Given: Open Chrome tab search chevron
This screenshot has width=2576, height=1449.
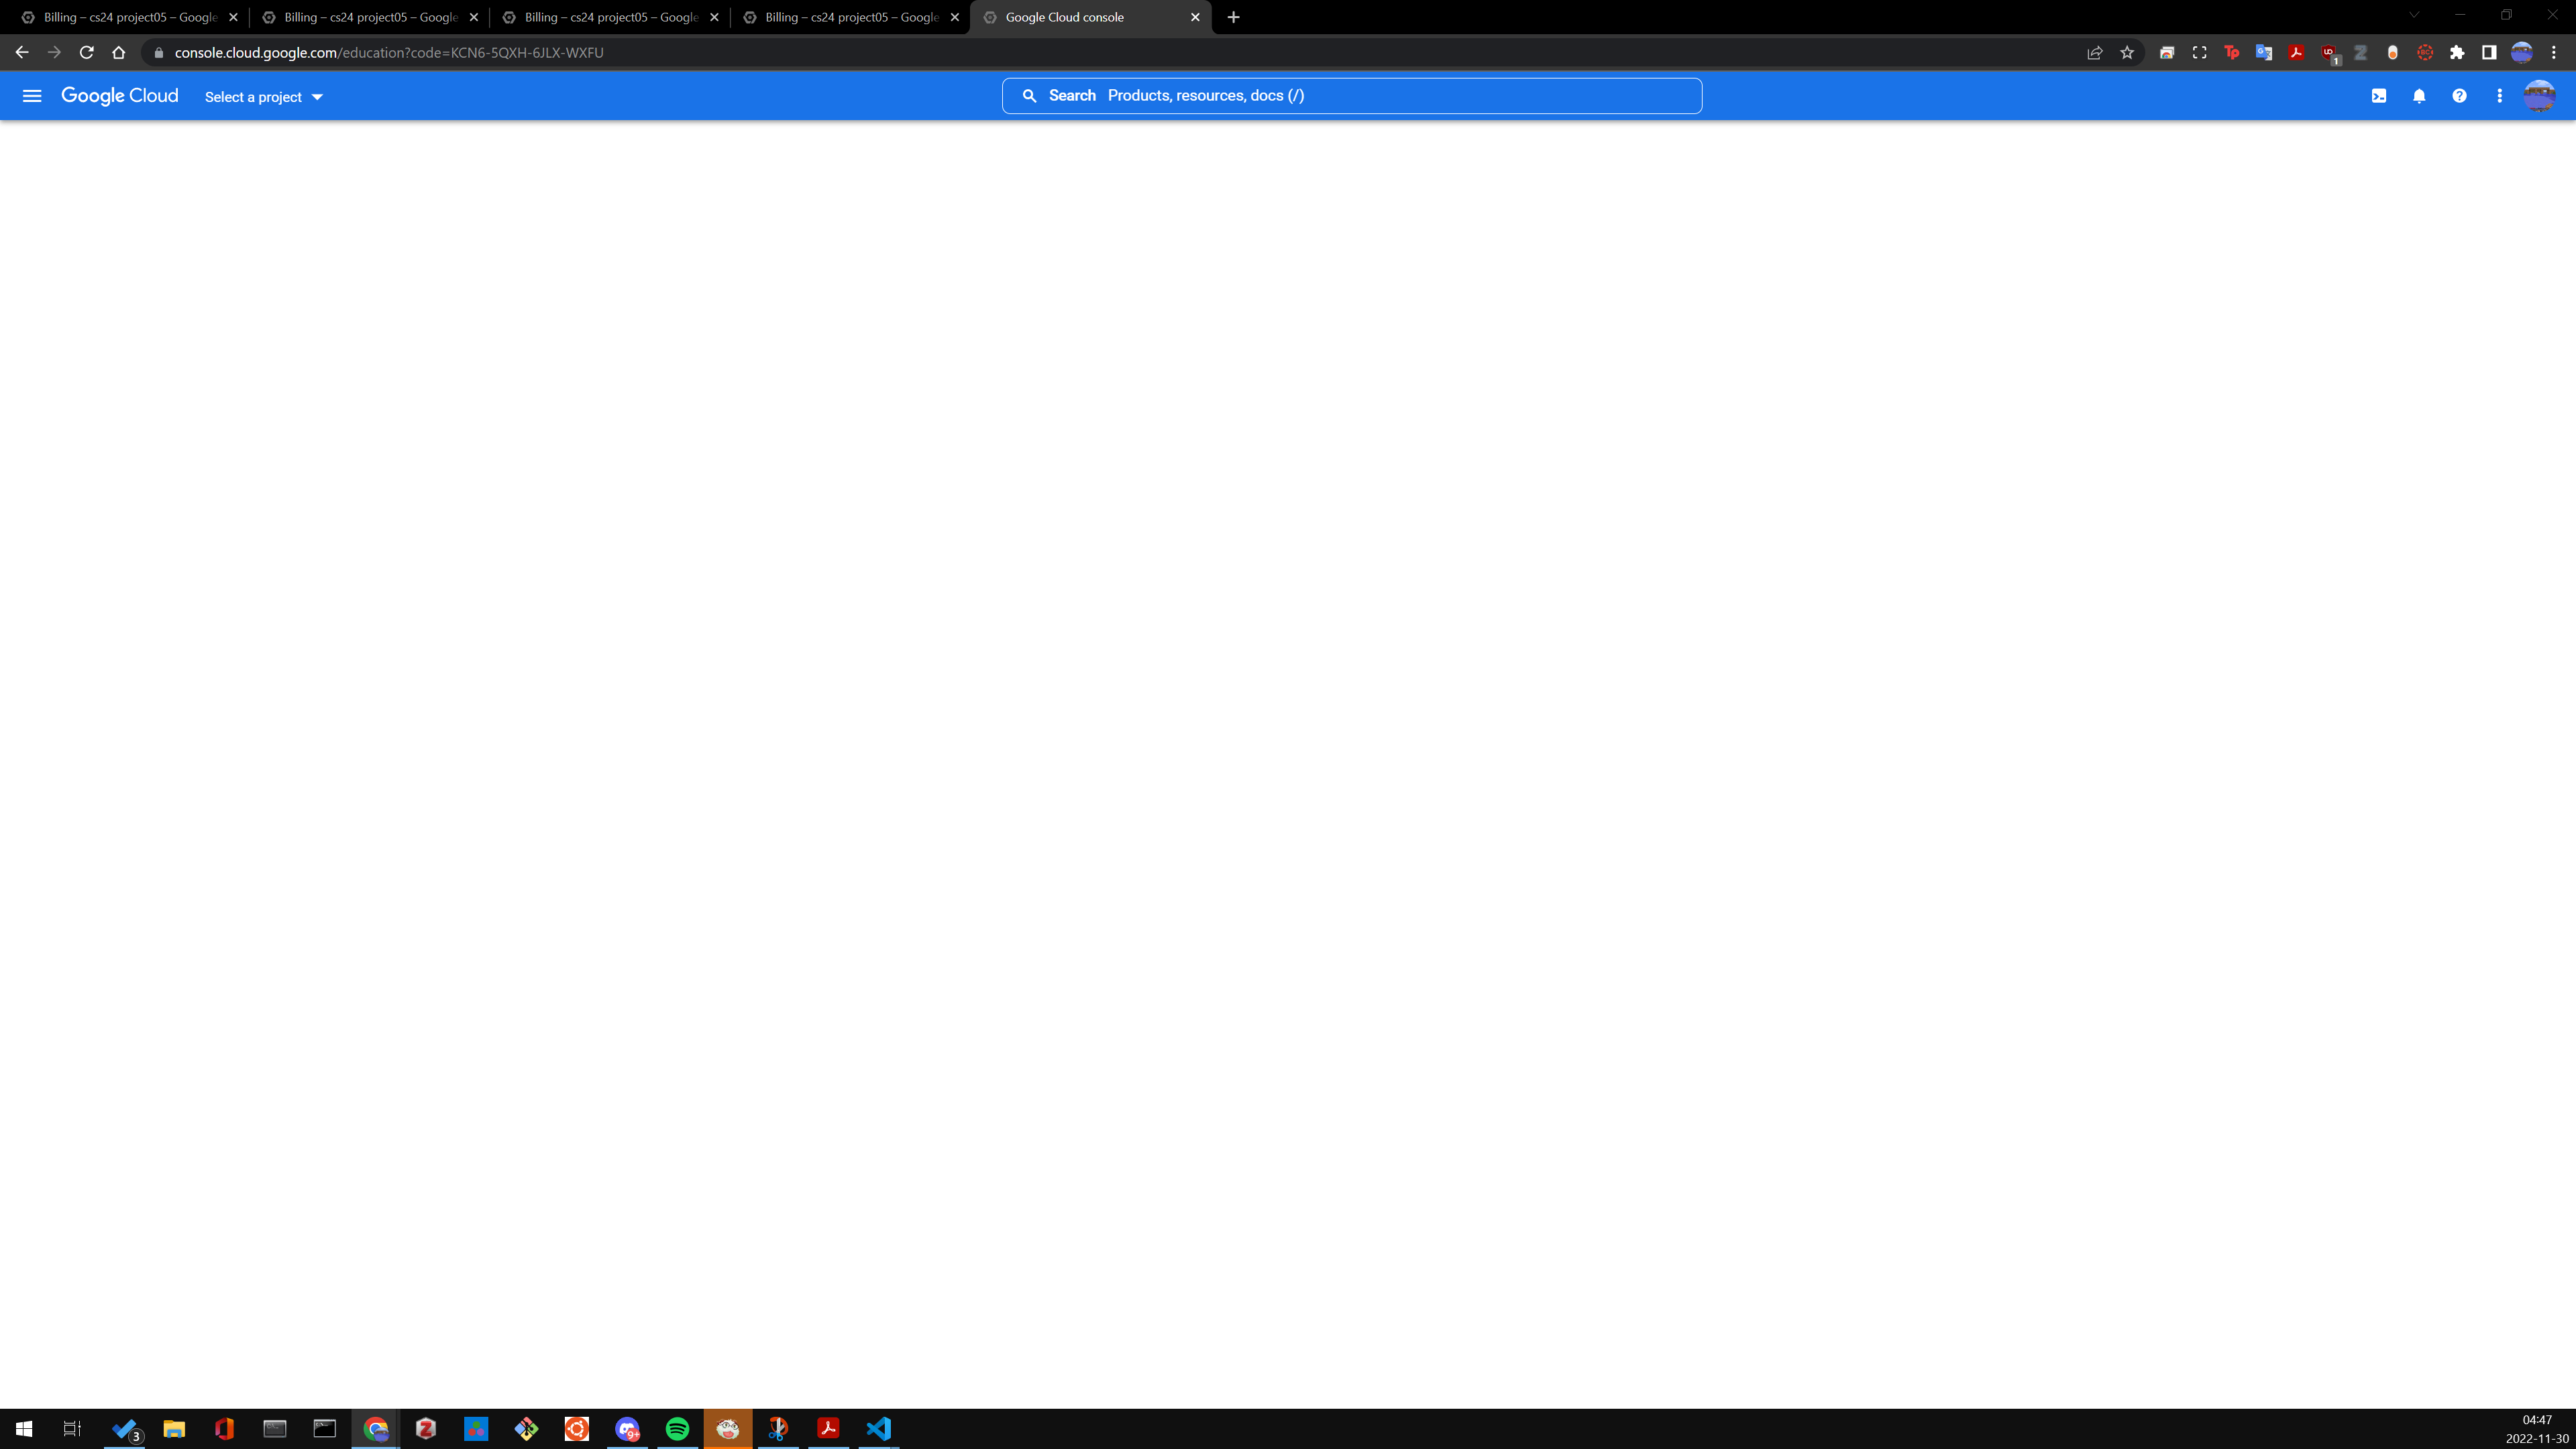Looking at the screenshot, I should tap(2414, 15).
